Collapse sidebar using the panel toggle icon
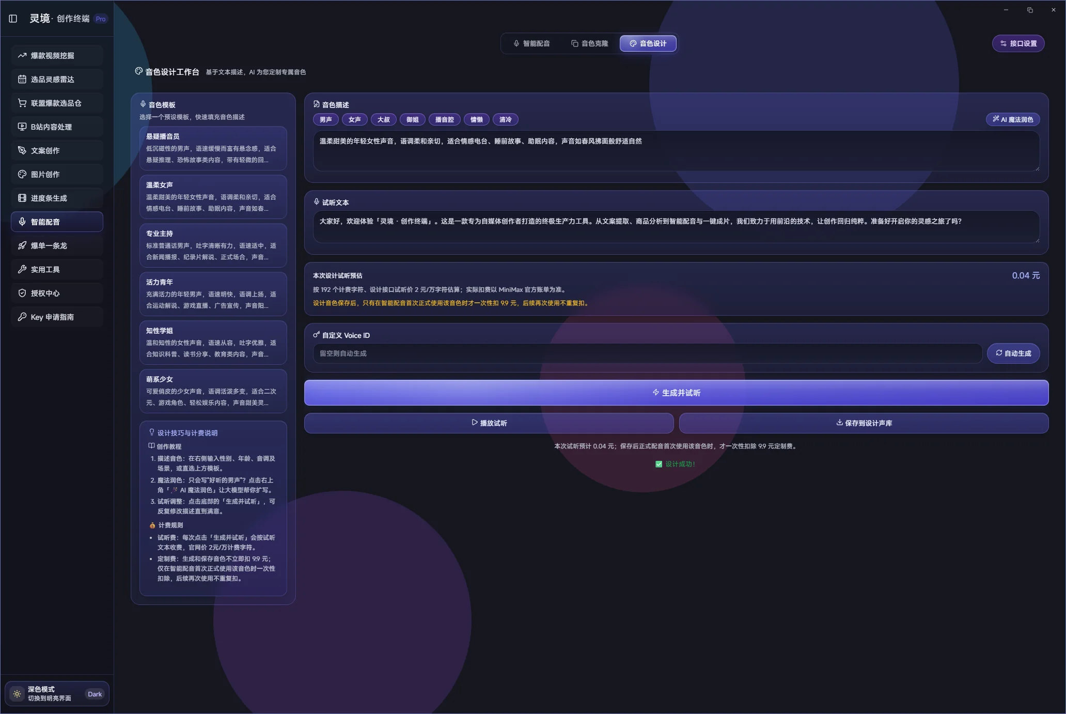Screen dimensions: 1066x714 coord(13,19)
